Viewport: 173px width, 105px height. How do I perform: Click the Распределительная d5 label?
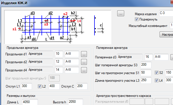(x=112, y=102)
